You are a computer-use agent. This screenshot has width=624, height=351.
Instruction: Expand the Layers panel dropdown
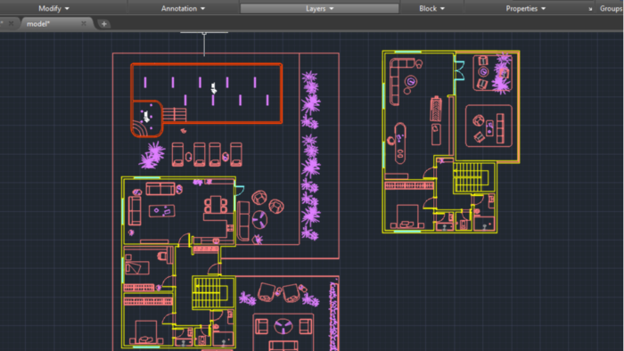click(319, 8)
